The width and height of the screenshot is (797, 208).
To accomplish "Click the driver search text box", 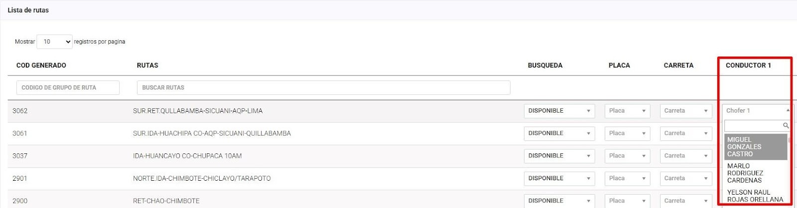I will tap(753, 126).
